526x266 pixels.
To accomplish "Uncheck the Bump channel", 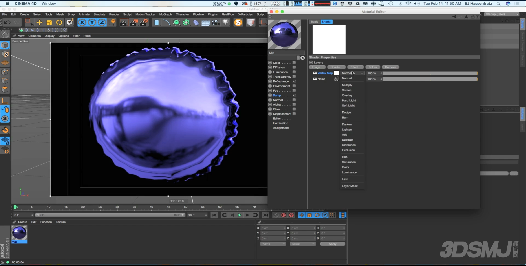I will pyautogui.click(x=294, y=95).
